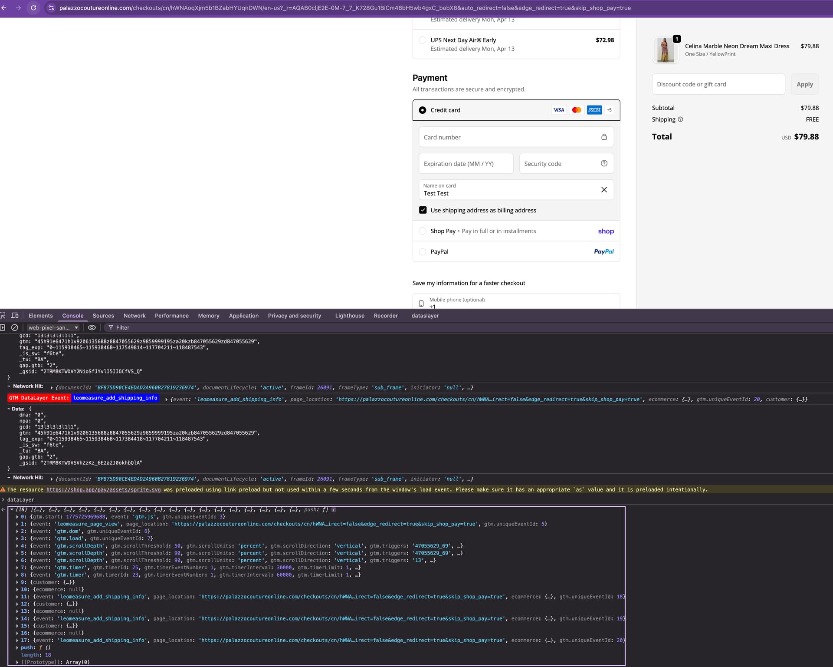The height and width of the screenshot is (667, 833).
Task: Click the site information icon in the address bar
Action: pyautogui.click(x=51, y=8)
